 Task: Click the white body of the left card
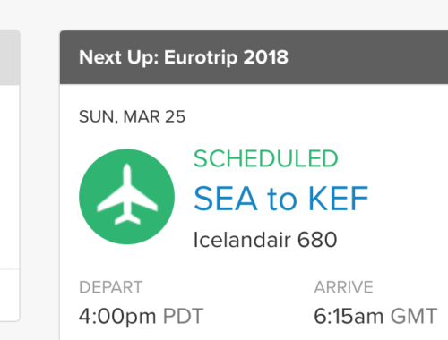[10, 177]
